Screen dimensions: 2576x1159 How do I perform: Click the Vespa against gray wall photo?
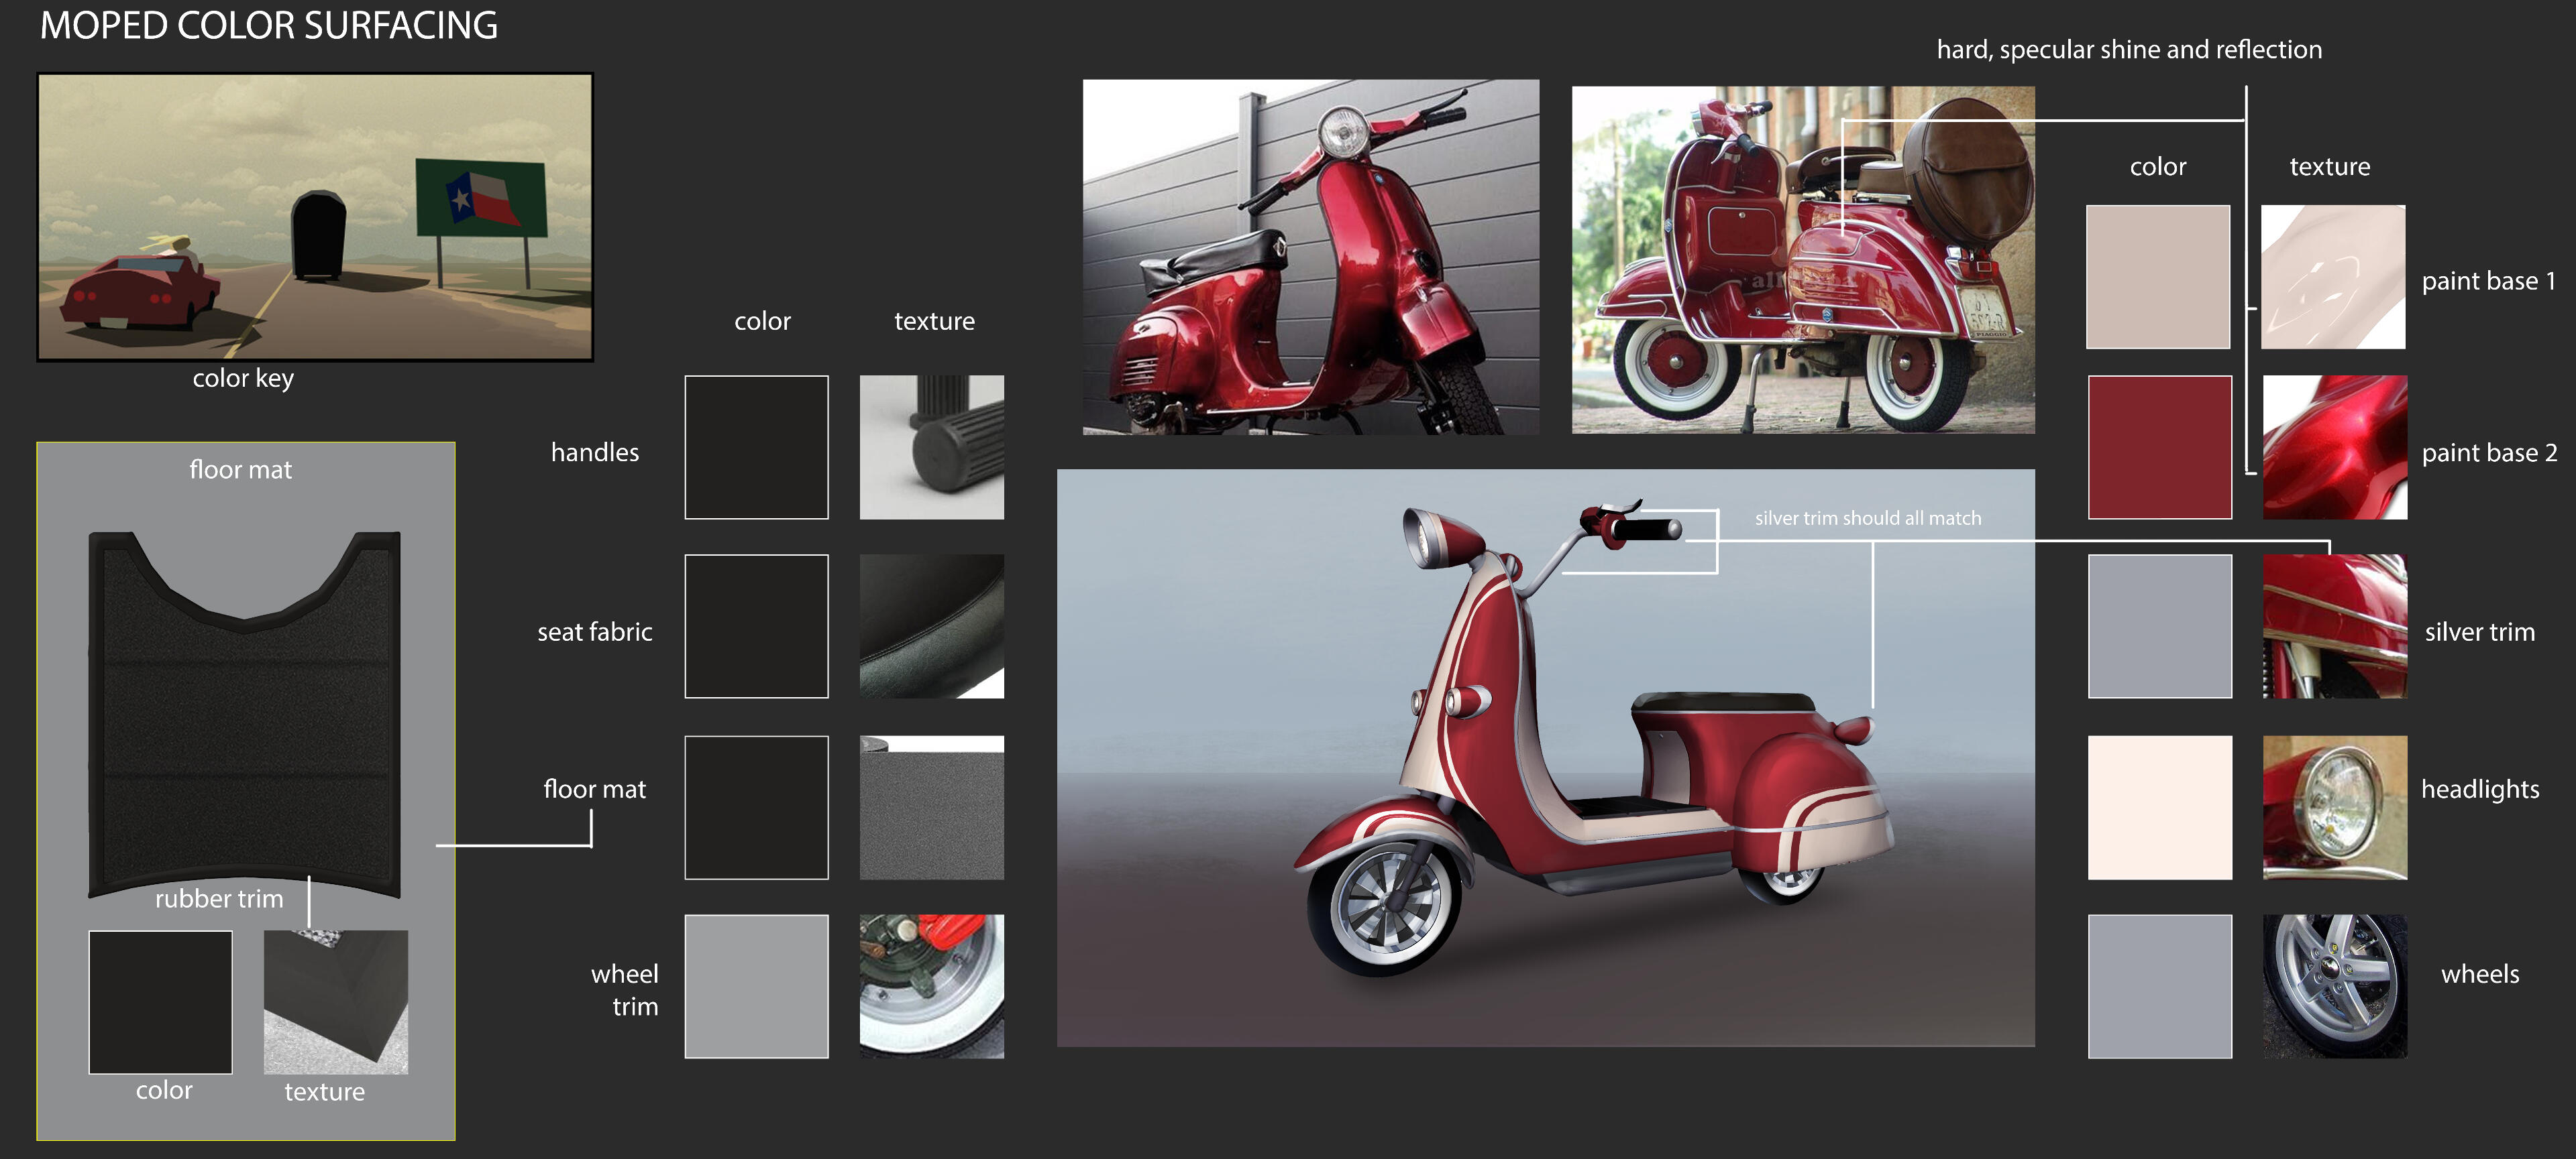[1310, 257]
